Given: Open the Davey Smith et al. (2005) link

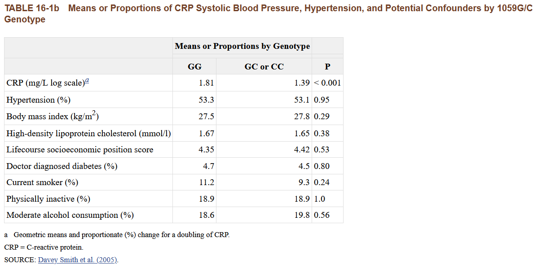Looking at the screenshot, I should click(77, 259).
